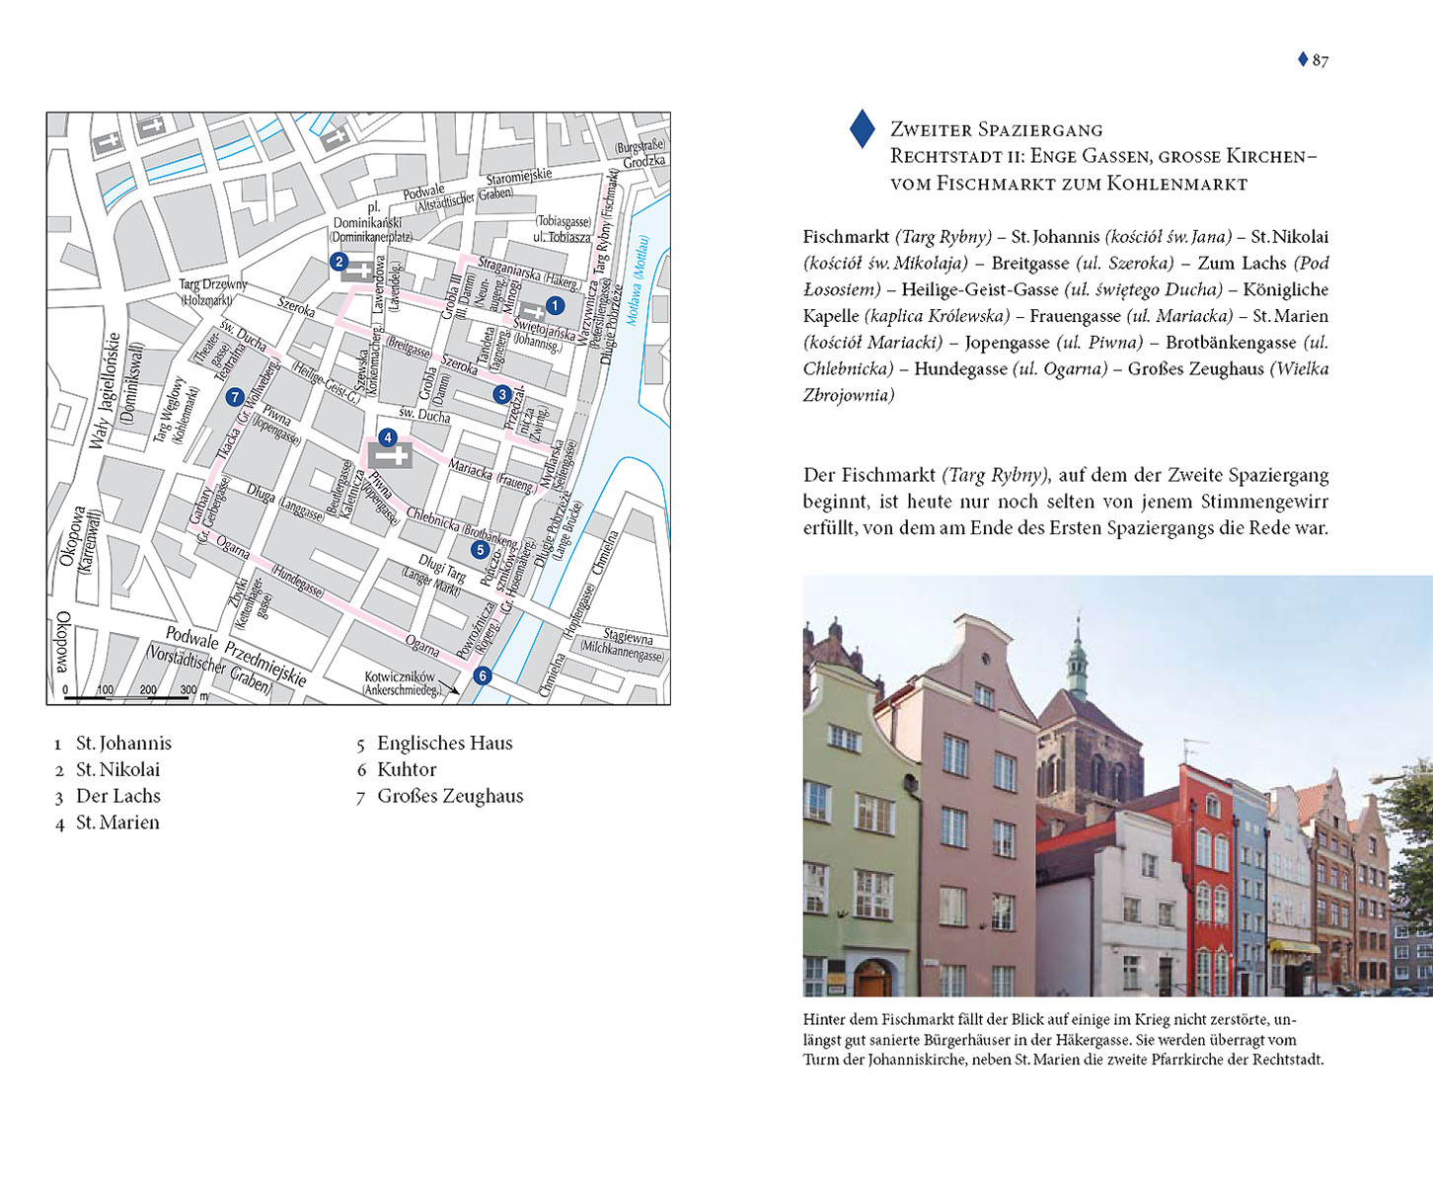Click caption line starting "Hinter dem Fischmarkt"
Image resolution: width=1433 pixels, height=1185 pixels.
click(x=1050, y=1019)
